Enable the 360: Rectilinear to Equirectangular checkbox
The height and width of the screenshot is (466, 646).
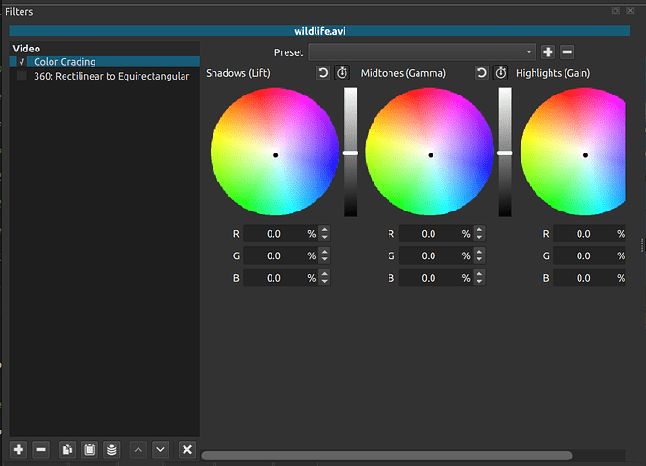tap(22, 77)
